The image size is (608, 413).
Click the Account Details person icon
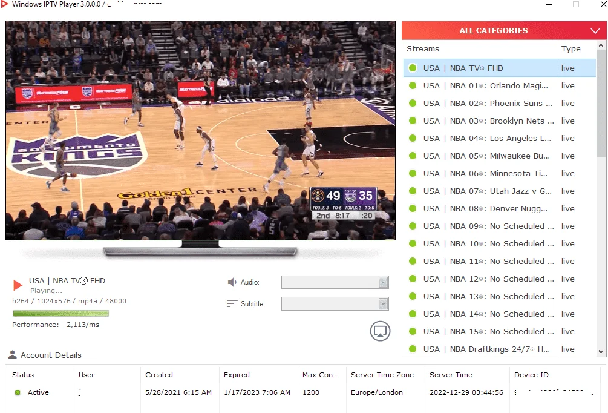(13, 355)
